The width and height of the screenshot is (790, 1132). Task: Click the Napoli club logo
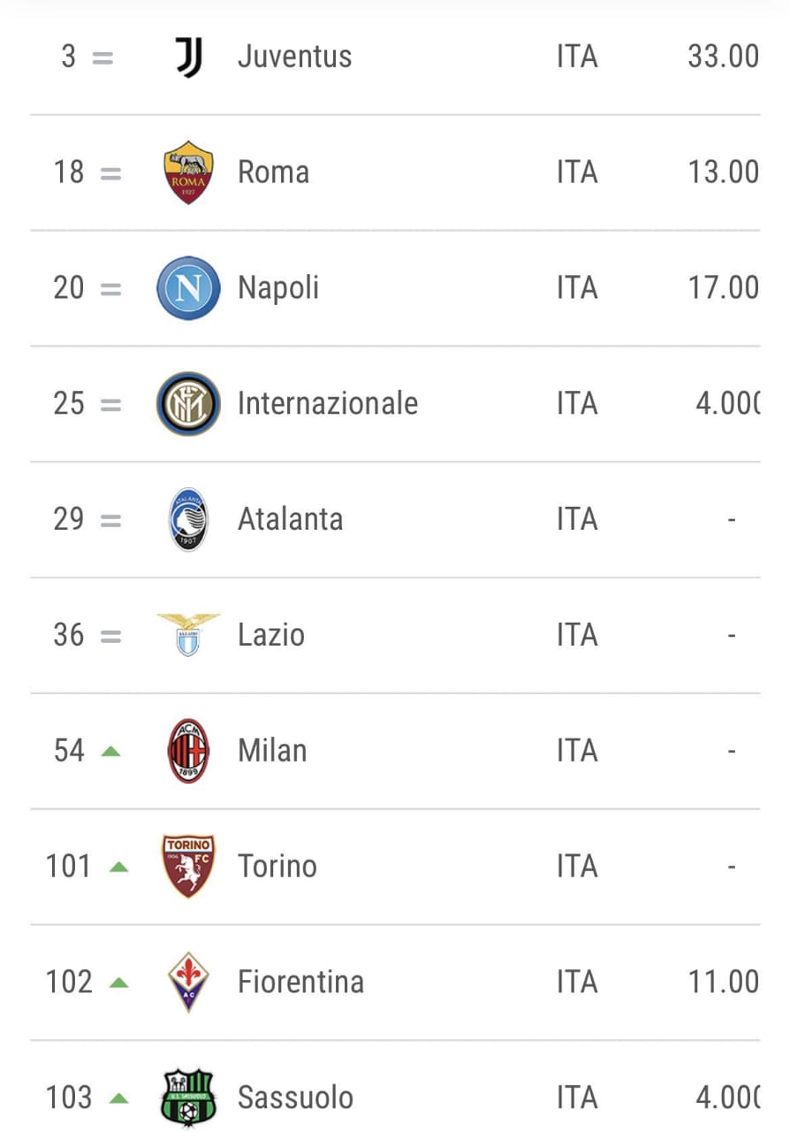coord(188,288)
